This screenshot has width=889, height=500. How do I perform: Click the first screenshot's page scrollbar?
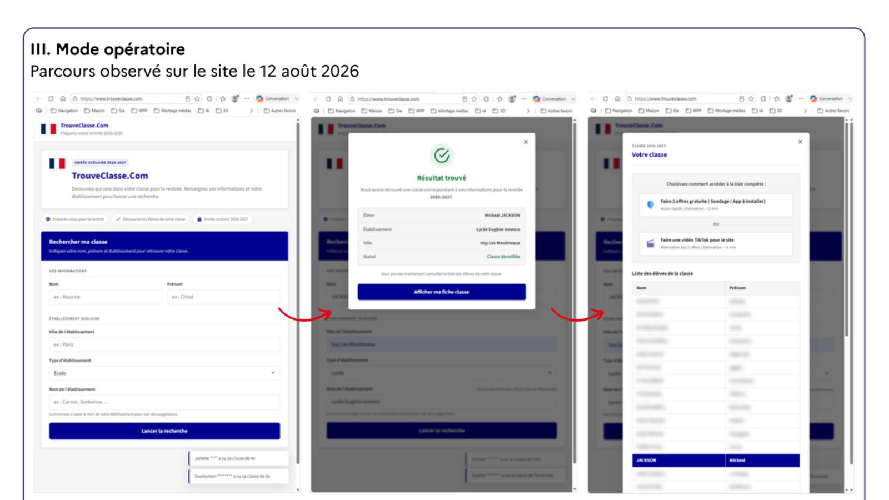click(x=298, y=293)
